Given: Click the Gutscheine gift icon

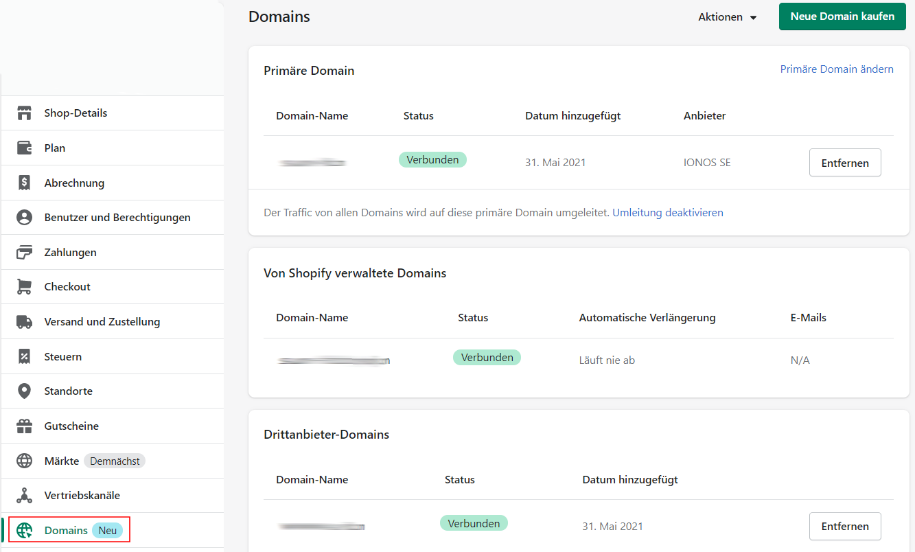Looking at the screenshot, I should click(25, 426).
